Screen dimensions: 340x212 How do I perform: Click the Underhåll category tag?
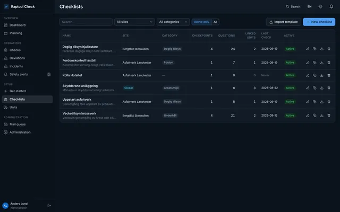click(170, 116)
